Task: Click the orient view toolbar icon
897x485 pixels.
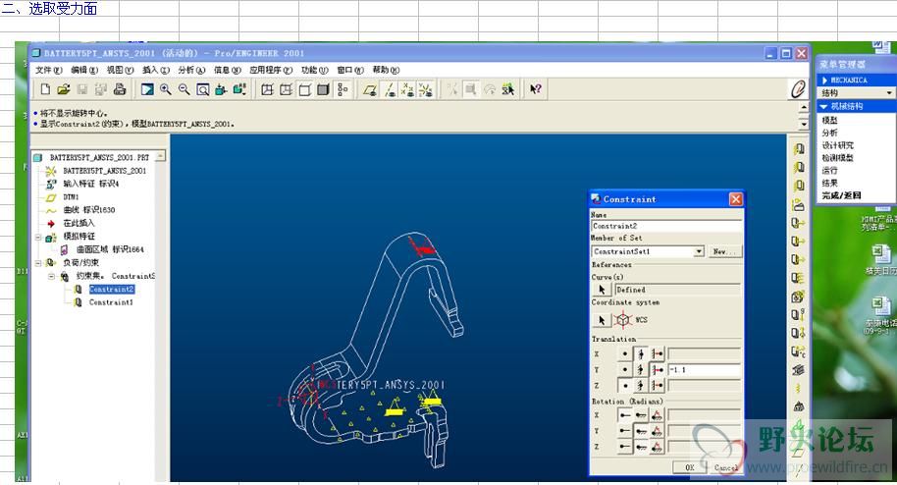Action: [221, 89]
